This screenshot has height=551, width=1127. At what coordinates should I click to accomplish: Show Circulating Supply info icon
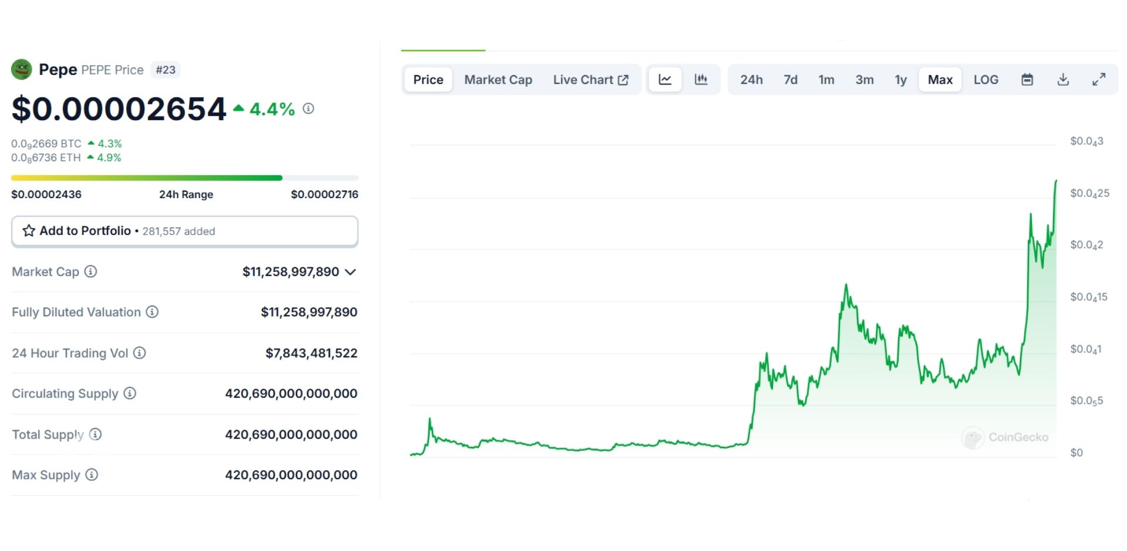(x=130, y=393)
